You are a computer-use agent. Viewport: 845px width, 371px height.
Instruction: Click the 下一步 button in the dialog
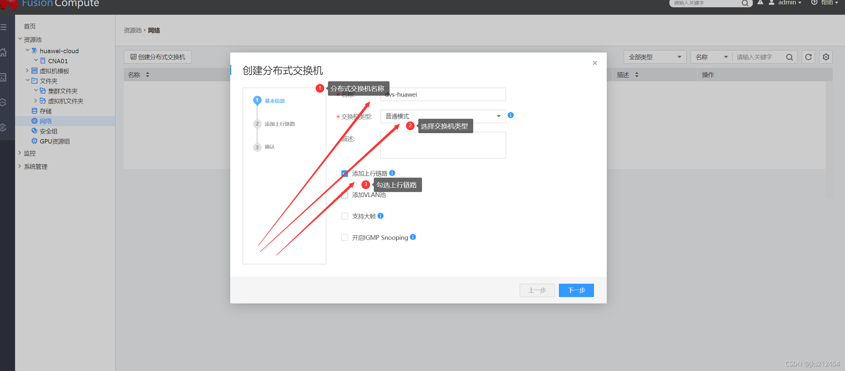576,290
